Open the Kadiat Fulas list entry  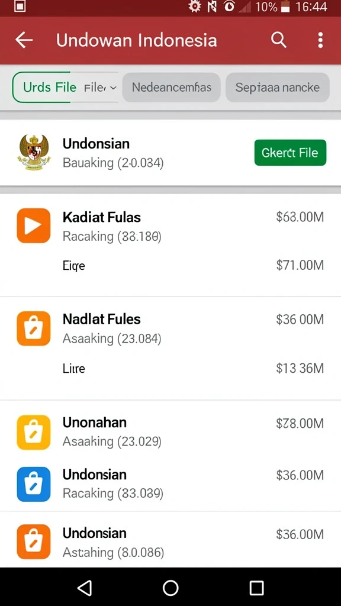[x=170, y=226]
